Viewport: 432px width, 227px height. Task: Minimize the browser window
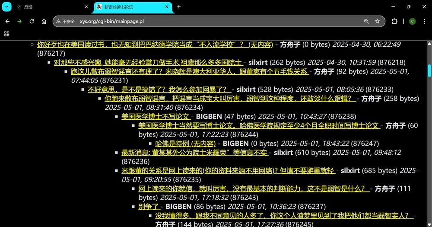(393, 6)
